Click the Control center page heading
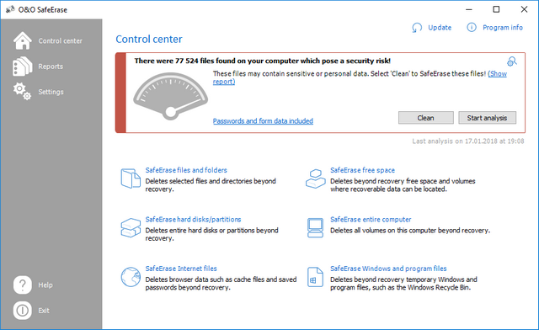539x330 pixels. tap(149, 40)
